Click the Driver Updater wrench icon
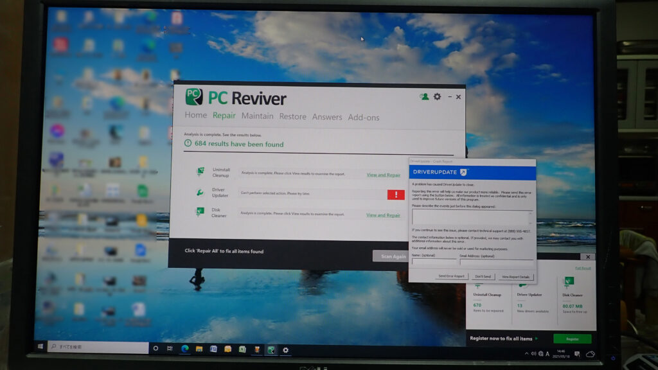Viewport: 658px width, 370px height. point(200,192)
